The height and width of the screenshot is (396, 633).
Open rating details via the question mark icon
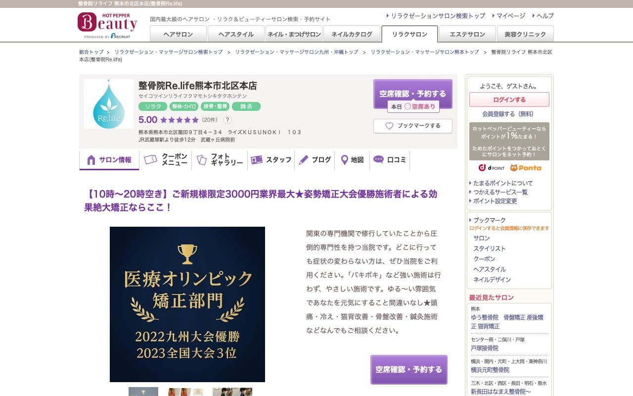click(x=226, y=119)
